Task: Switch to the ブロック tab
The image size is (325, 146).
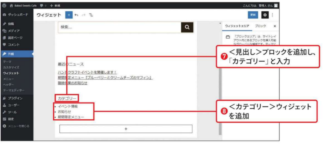Action: (260, 26)
